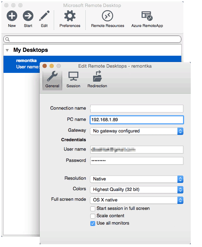Viewport: 202px width, 247px height.
Task: Open the Colors dropdown
Action: pos(137,190)
